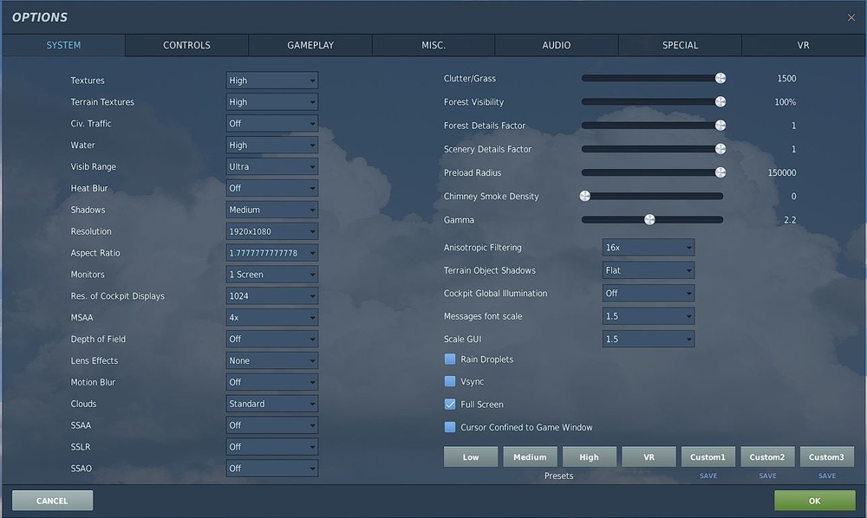867x518 pixels.
Task: Enable Cursor Confined to Game Window
Action: (x=450, y=426)
